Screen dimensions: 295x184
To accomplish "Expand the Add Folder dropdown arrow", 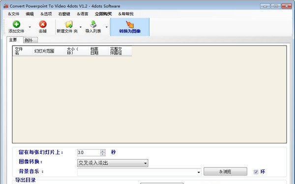I will (81, 27).
